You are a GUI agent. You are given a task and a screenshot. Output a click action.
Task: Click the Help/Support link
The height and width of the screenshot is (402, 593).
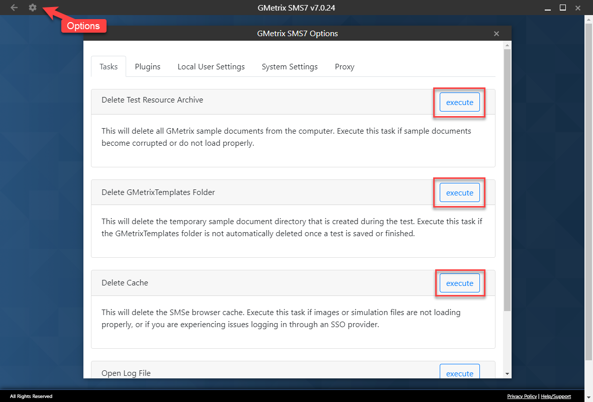pos(555,396)
